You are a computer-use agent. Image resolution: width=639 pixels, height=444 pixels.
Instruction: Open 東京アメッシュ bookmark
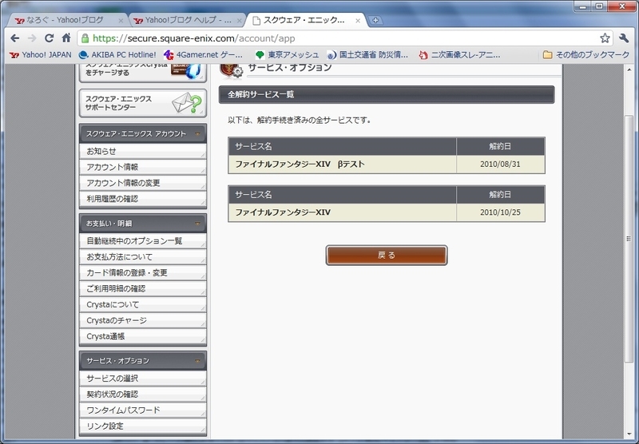[x=287, y=54]
